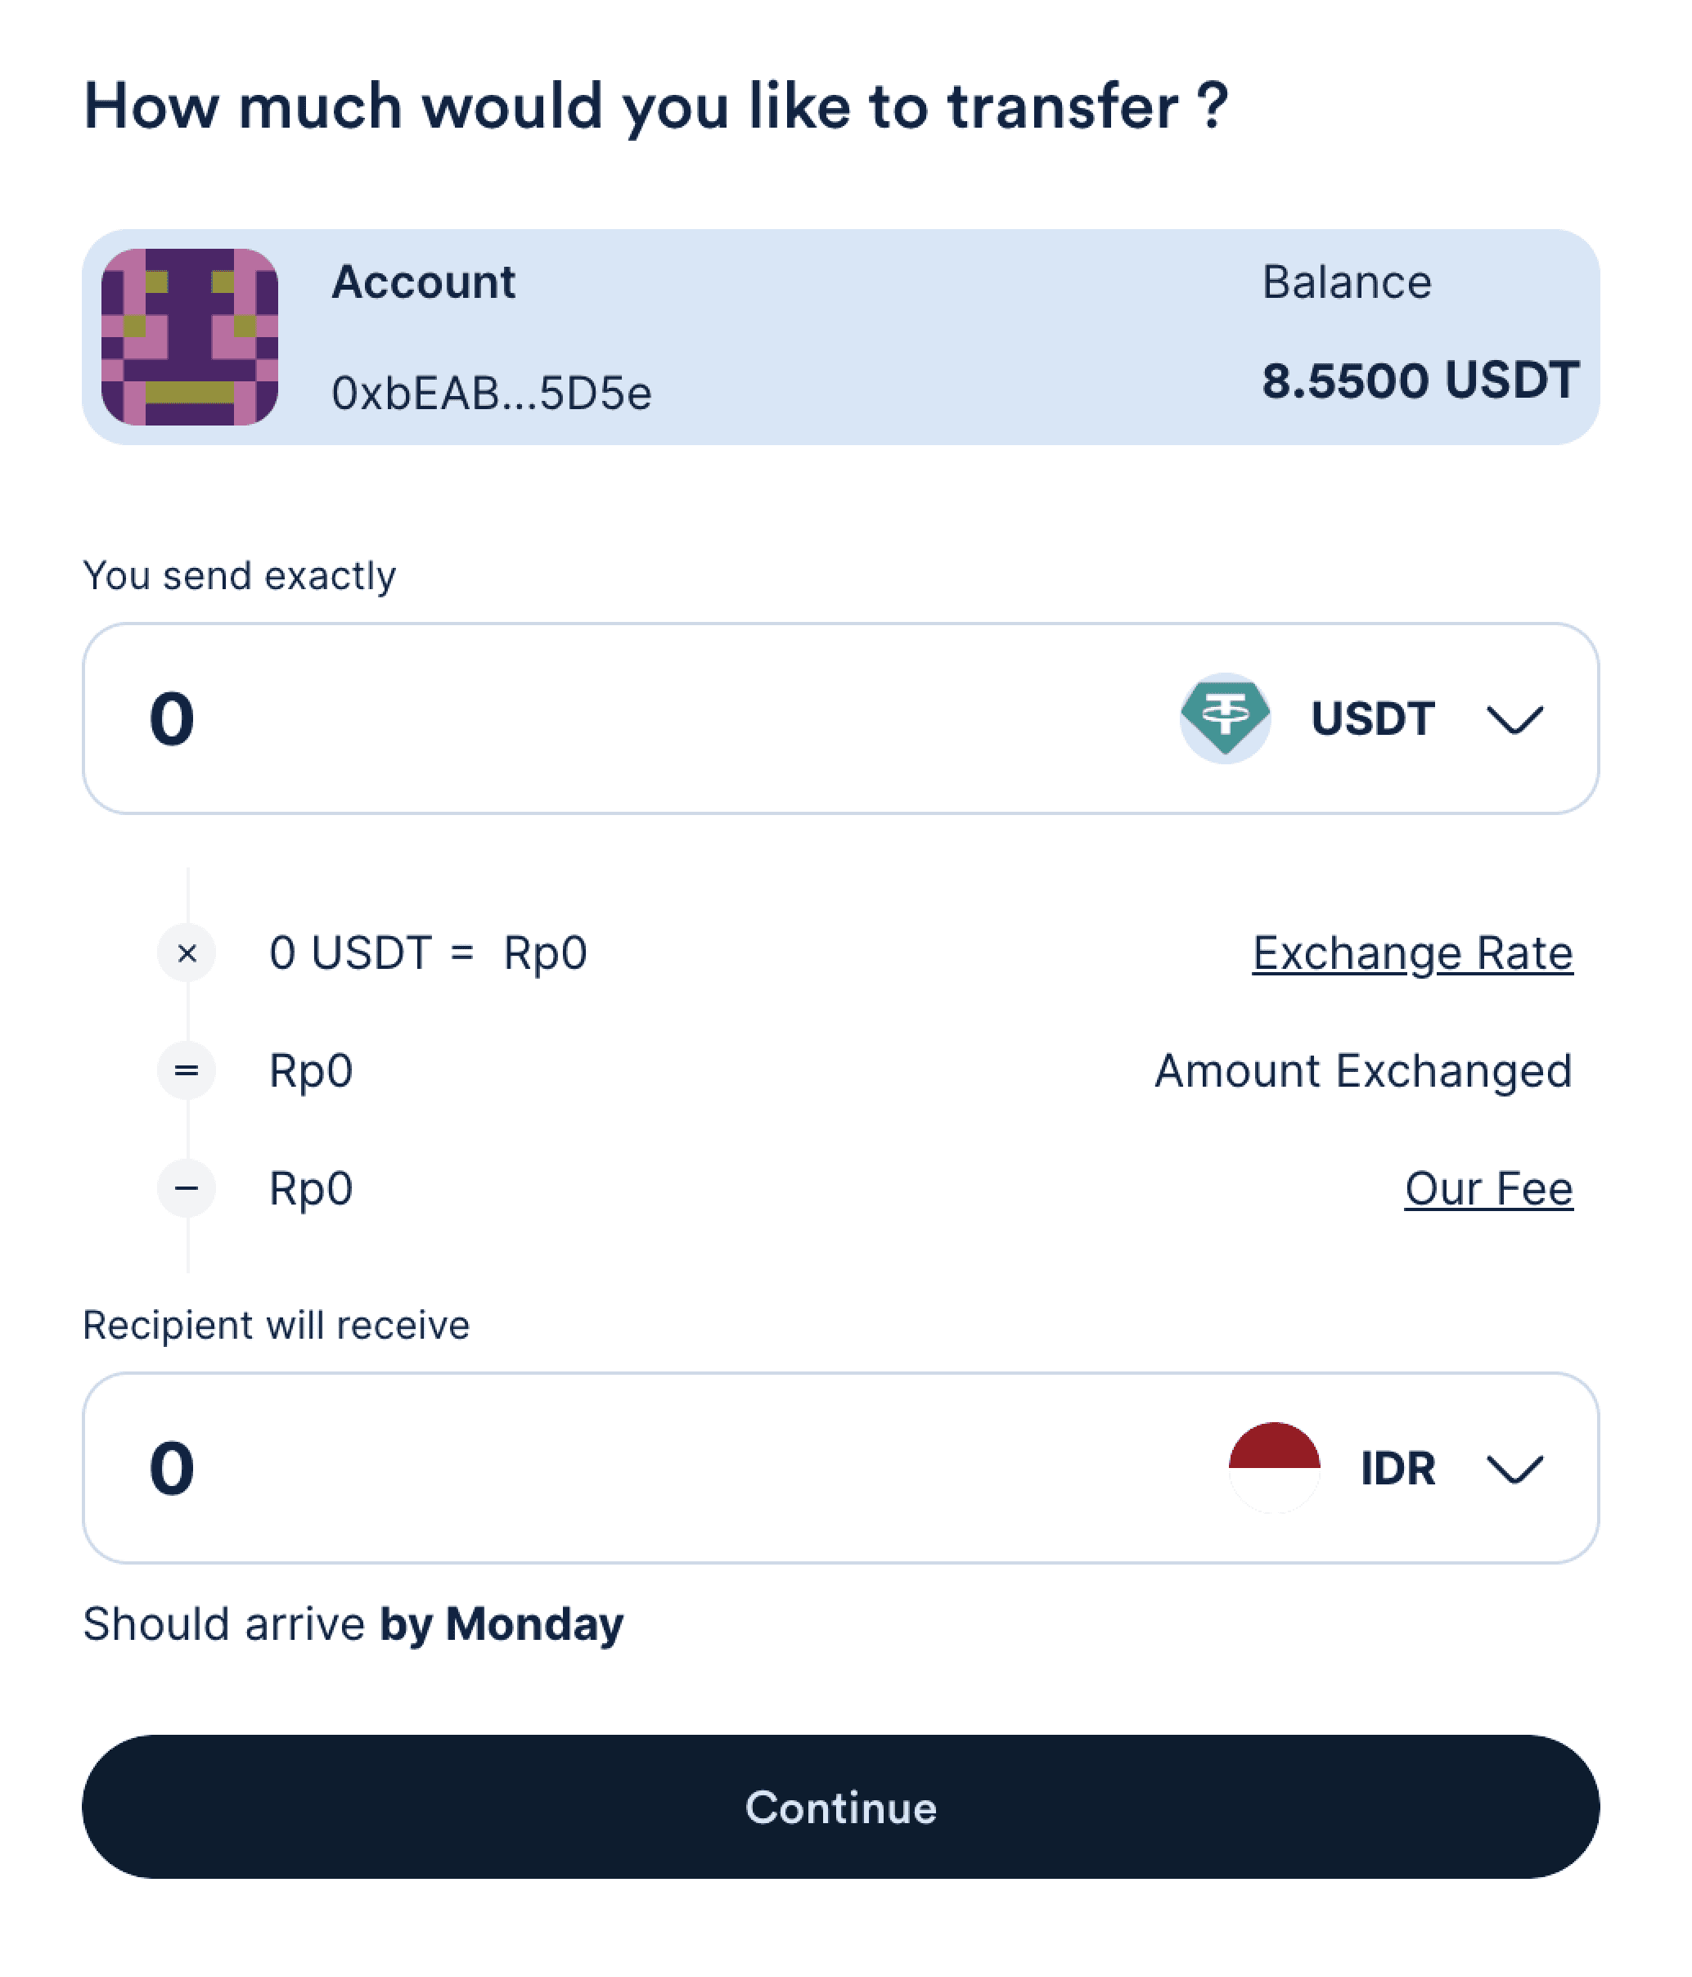Click the 0 USDT = Rp0 rate text
The width and height of the screenshot is (1692, 1977).
pos(427,953)
